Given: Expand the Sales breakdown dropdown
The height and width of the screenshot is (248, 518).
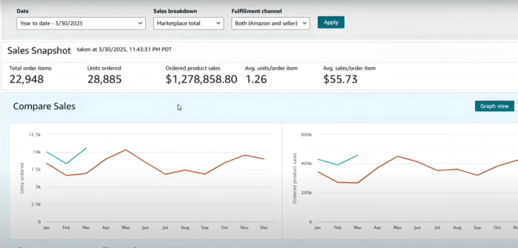Looking at the screenshot, I should (188, 23).
